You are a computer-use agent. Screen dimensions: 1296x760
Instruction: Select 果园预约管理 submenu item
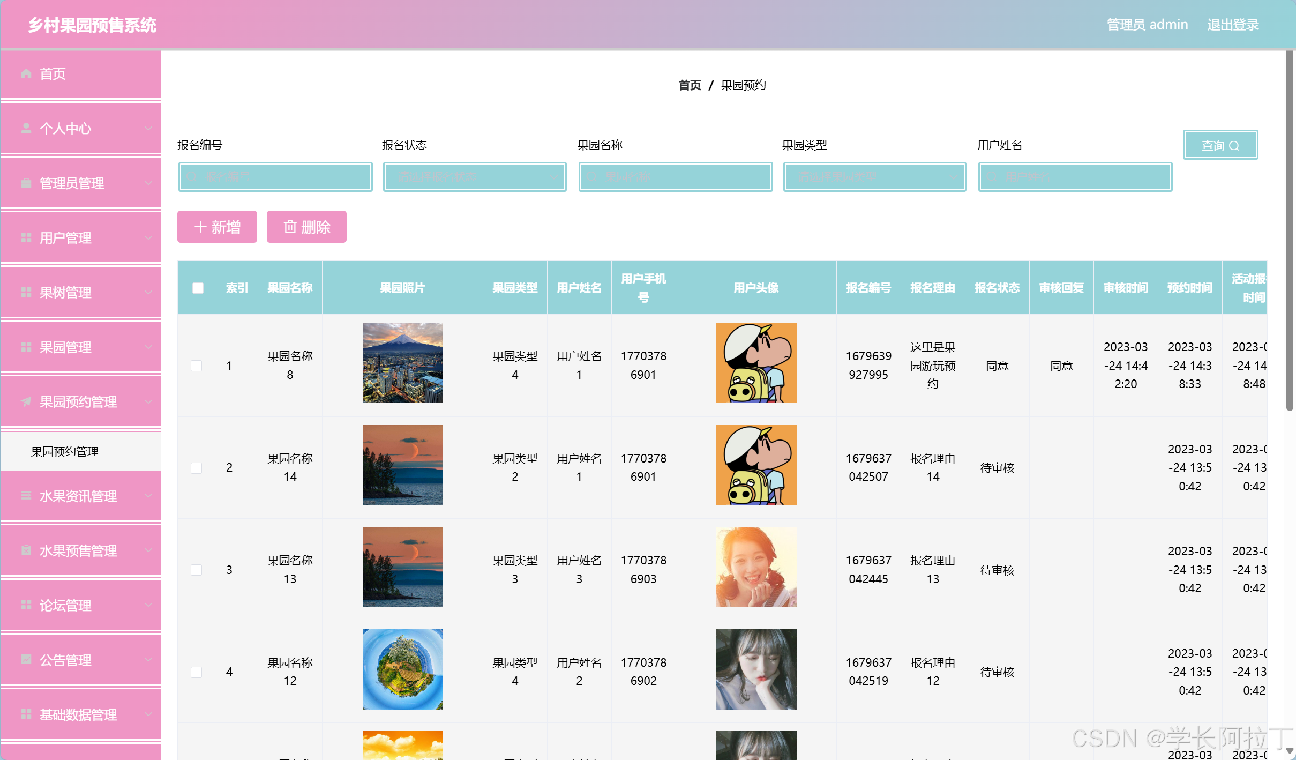coord(65,452)
